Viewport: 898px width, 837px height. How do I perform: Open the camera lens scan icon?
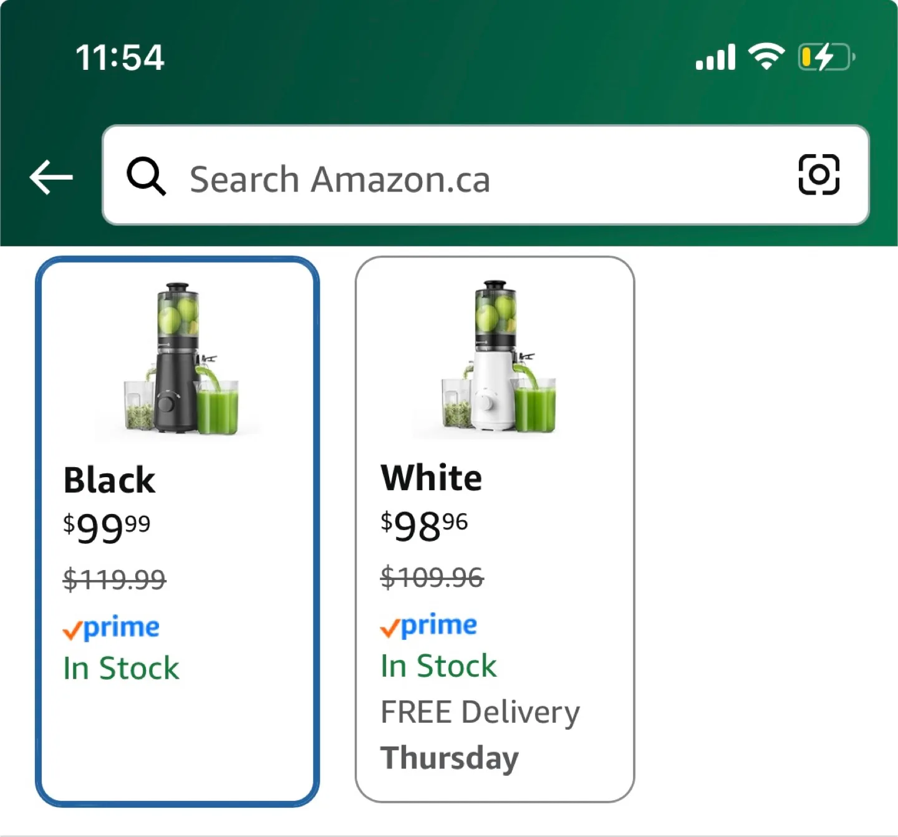(819, 175)
